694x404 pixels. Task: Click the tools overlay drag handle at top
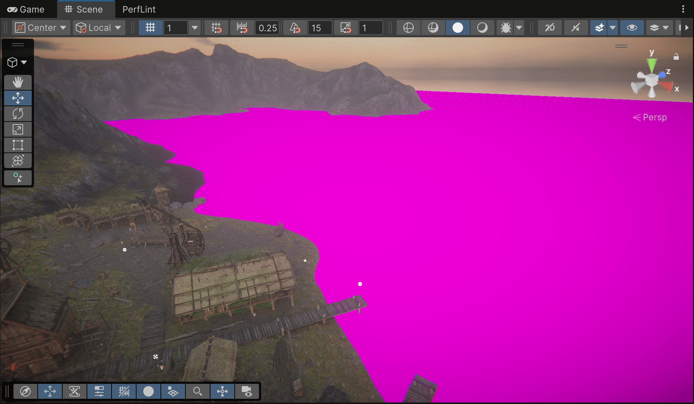pos(18,45)
